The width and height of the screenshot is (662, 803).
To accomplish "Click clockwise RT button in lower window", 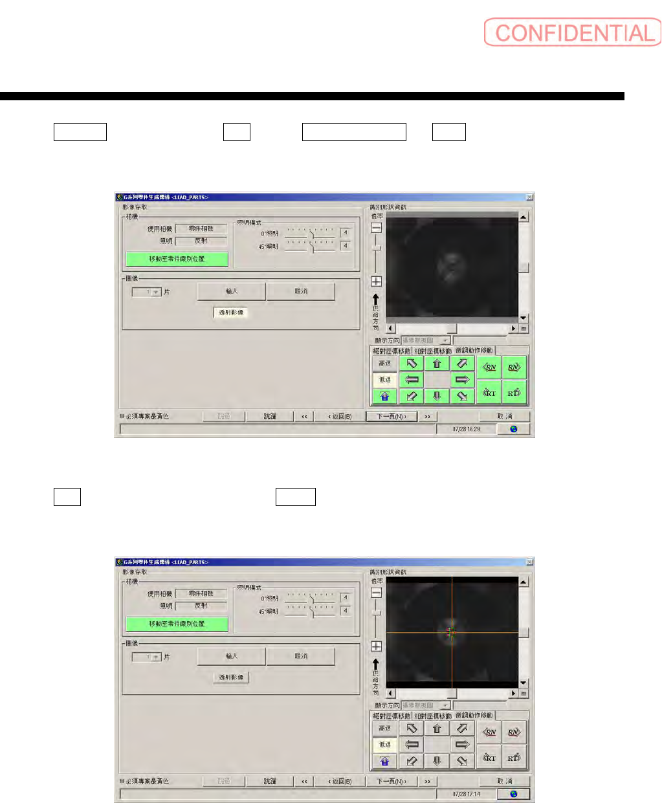I will 514,757.
